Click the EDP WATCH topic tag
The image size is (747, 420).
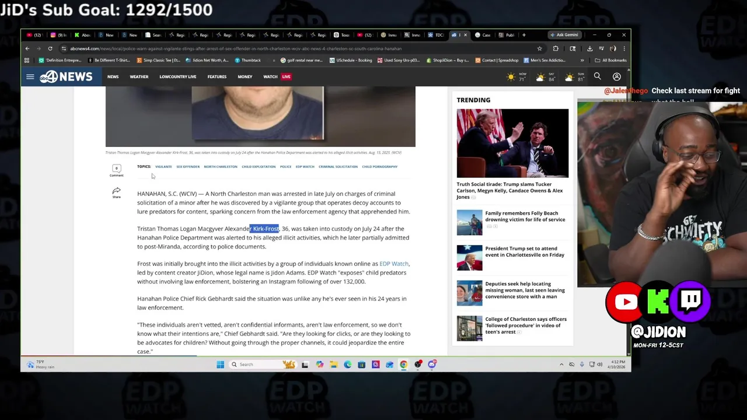[x=305, y=167]
